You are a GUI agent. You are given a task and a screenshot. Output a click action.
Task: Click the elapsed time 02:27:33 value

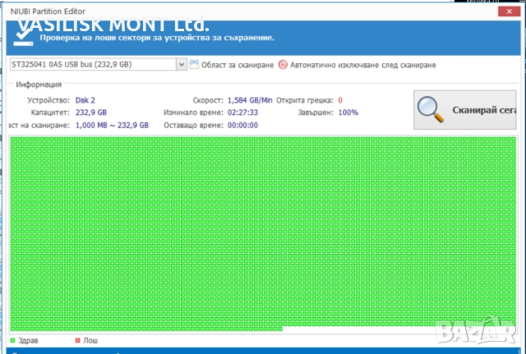242,113
